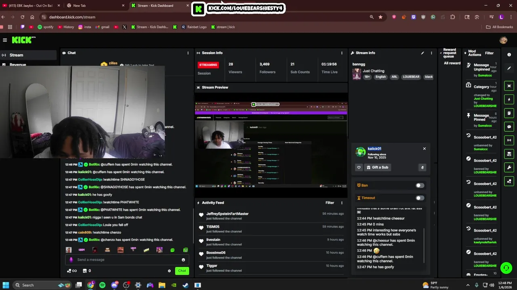Click the LOUIEBEAR tag

(x=411, y=77)
